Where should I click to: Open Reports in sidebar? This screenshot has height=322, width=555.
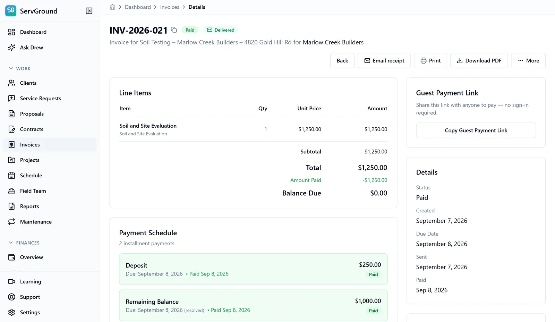[50, 206]
